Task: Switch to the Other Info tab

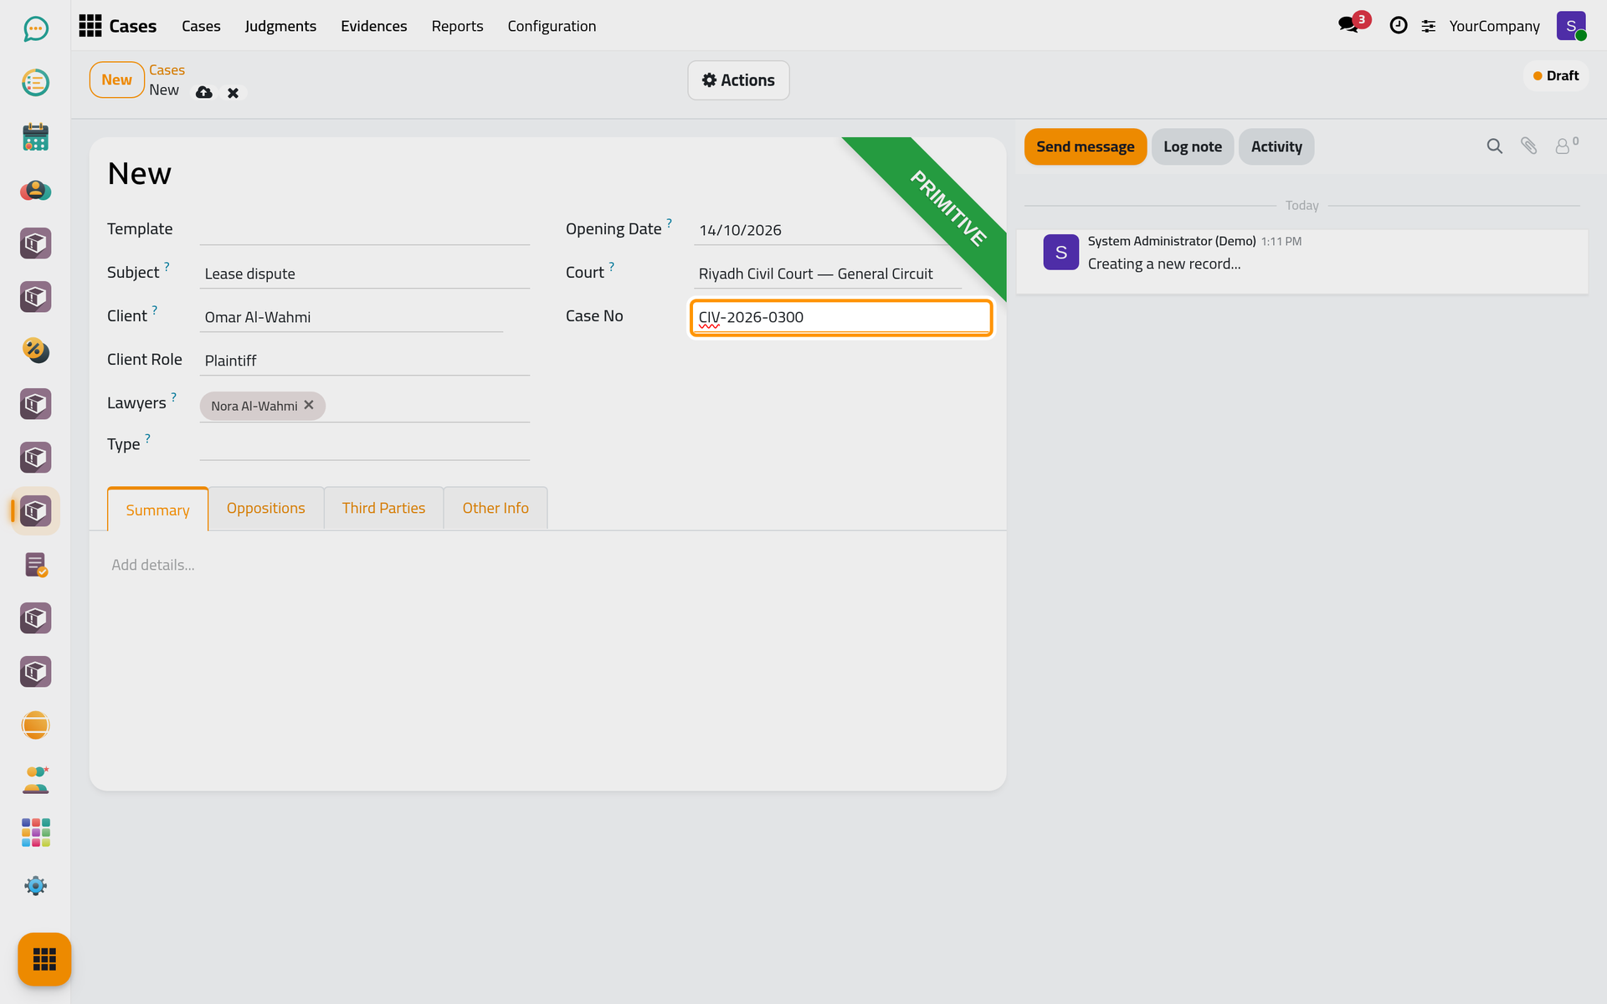Action: click(495, 508)
